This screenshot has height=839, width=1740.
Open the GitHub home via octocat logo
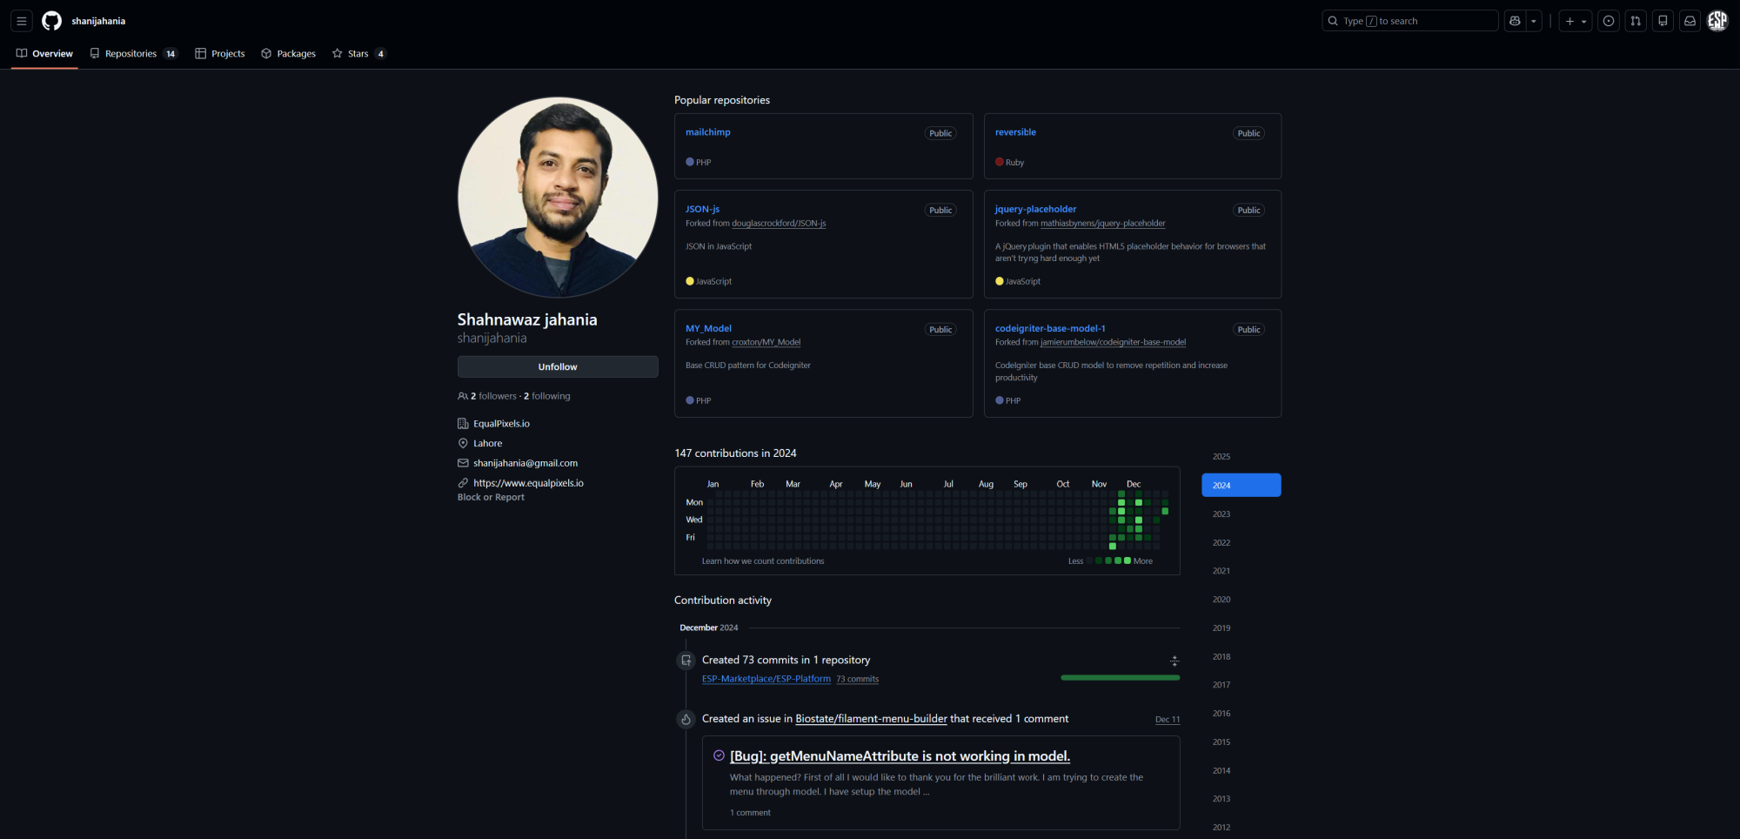point(51,20)
